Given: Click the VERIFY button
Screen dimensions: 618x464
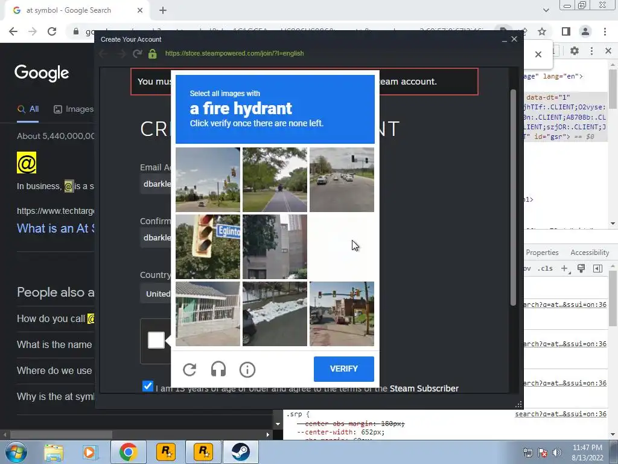Looking at the screenshot, I should [x=343, y=369].
